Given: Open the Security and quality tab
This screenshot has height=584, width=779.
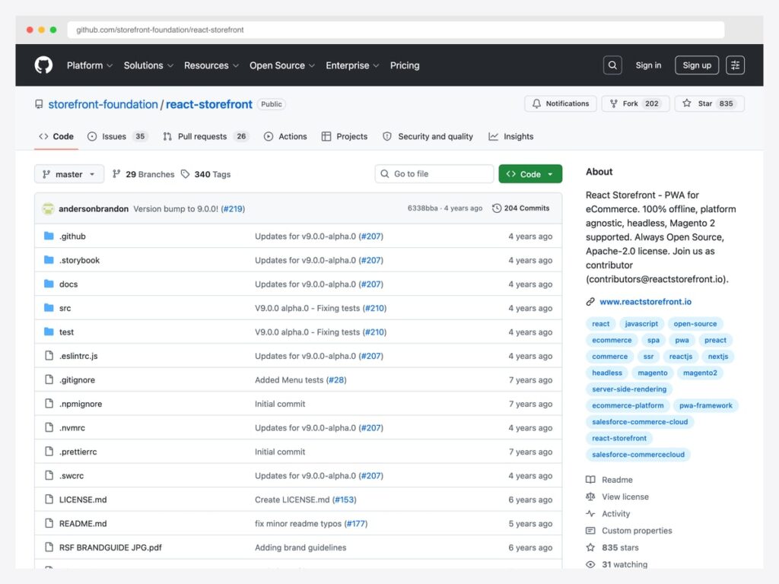Looking at the screenshot, I should (428, 137).
